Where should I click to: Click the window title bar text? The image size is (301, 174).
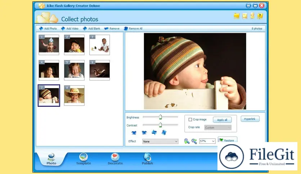tap(73, 6)
